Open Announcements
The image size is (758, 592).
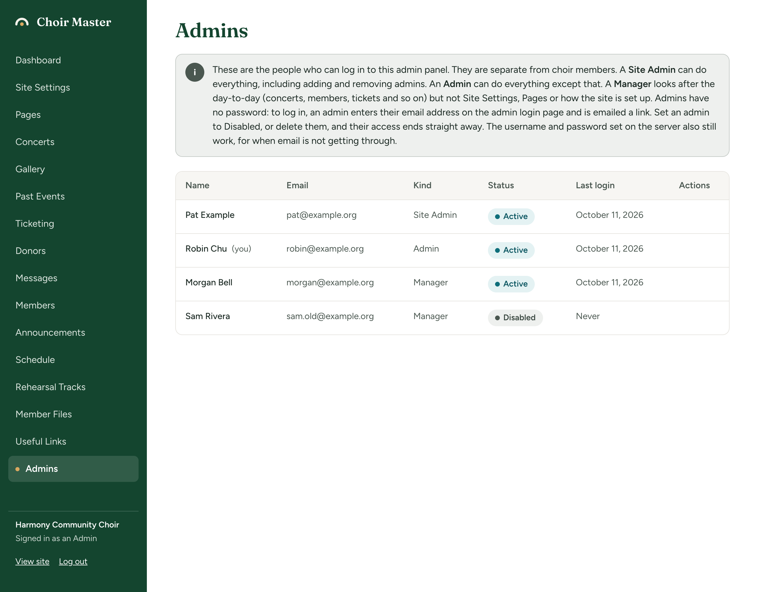50,333
